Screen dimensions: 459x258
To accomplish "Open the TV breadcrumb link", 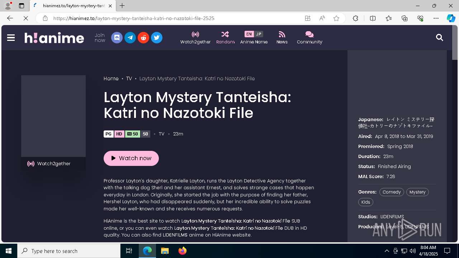I will pos(129,78).
